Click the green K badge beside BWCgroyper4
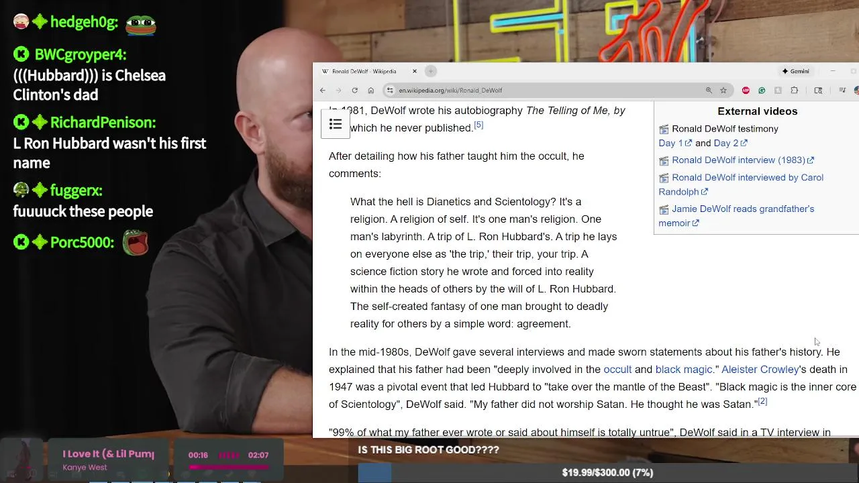859x483 pixels. (x=21, y=54)
